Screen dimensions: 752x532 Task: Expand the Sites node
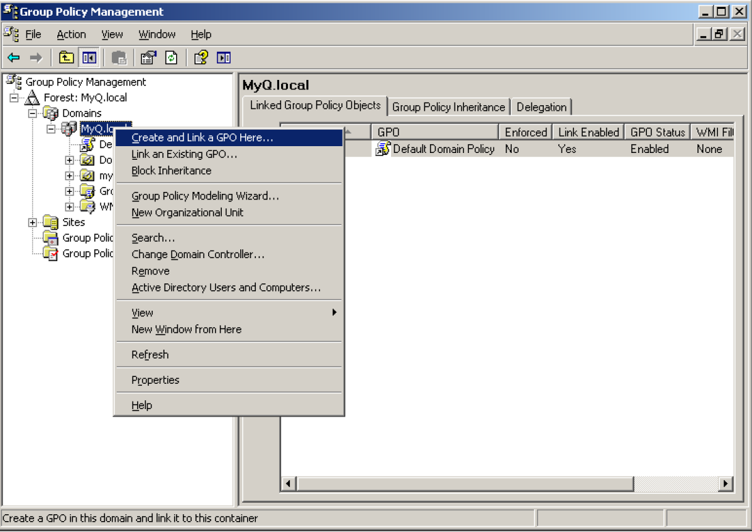(x=33, y=222)
